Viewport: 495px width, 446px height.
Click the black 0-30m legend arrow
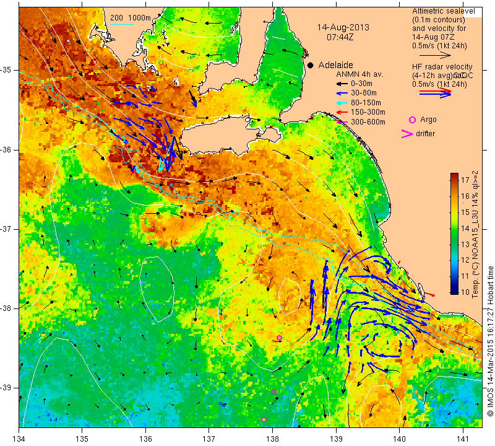click(x=342, y=84)
